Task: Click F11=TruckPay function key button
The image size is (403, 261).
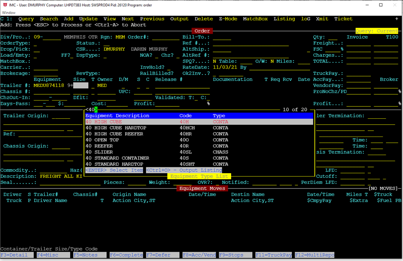Action: coord(274,255)
